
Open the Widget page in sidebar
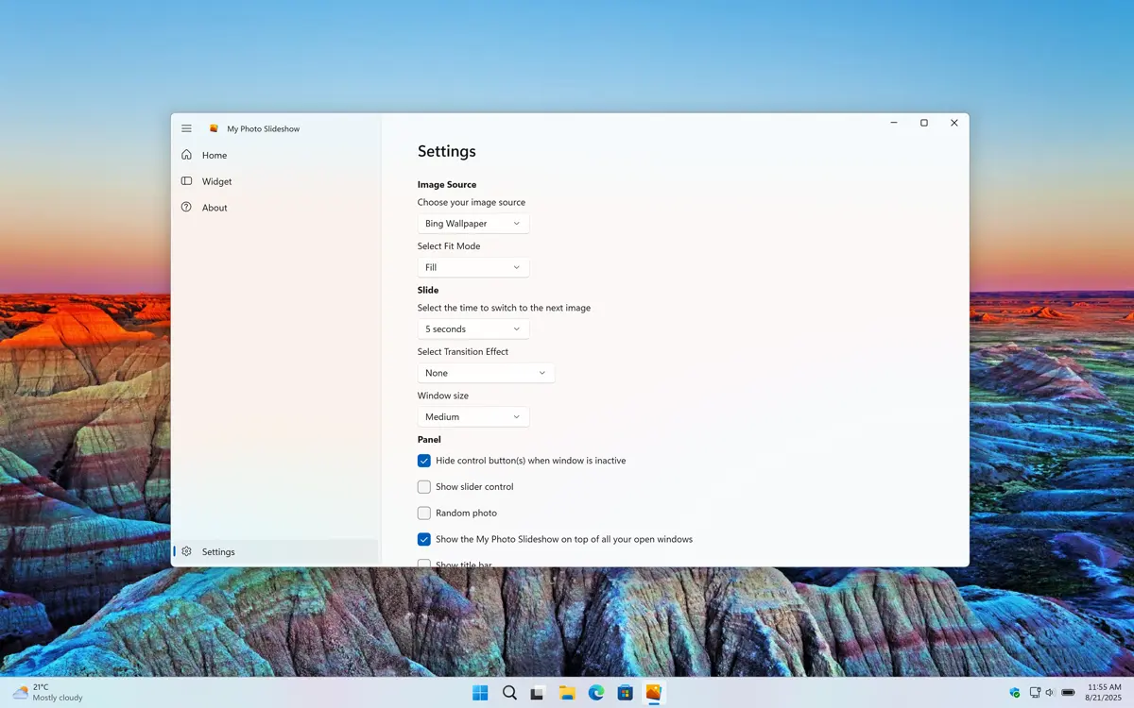[x=216, y=181]
